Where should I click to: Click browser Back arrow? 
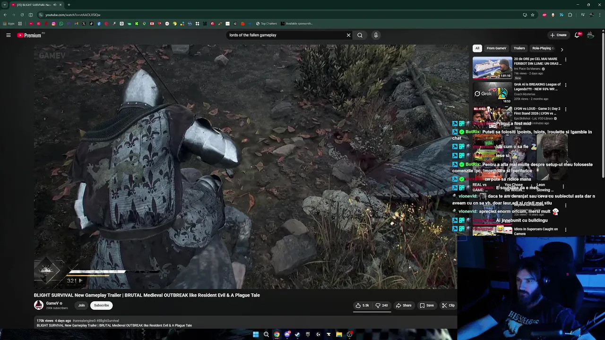pyautogui.click(x=5, y=15)
